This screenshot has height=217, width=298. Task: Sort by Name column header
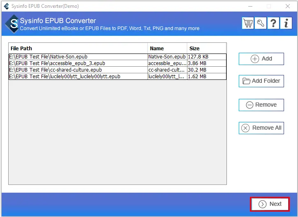[x=167, y=48]
